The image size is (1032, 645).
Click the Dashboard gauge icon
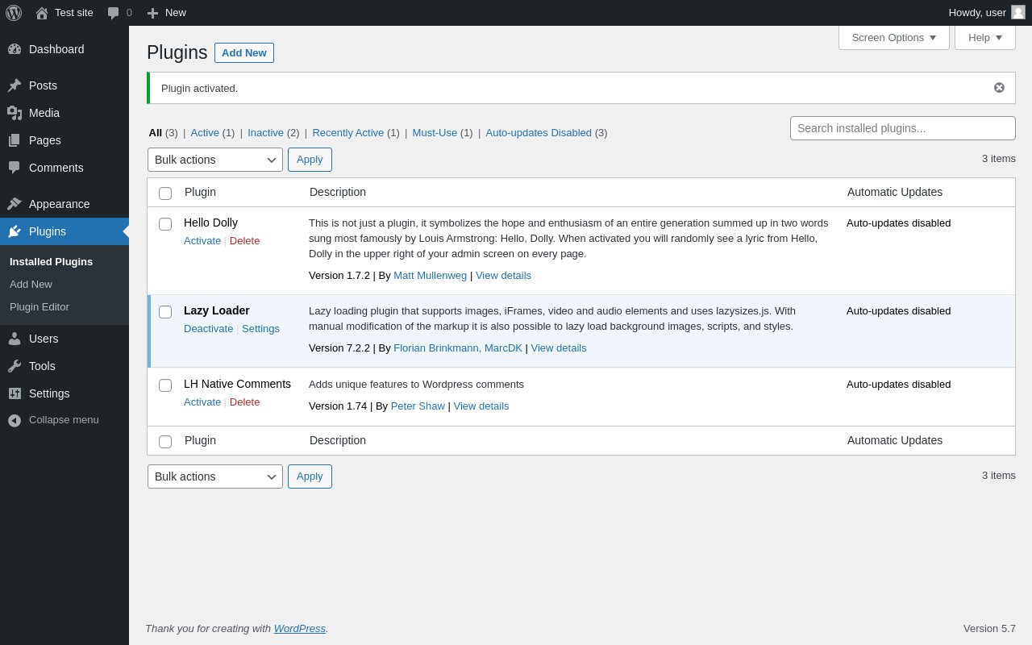tap(15, 49)
